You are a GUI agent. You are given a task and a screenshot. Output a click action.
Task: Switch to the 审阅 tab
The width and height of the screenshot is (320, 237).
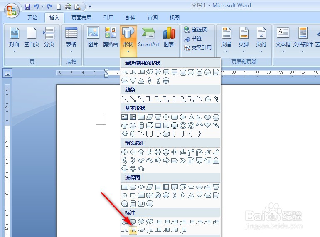pyautogui.click(x=153, y=18)
